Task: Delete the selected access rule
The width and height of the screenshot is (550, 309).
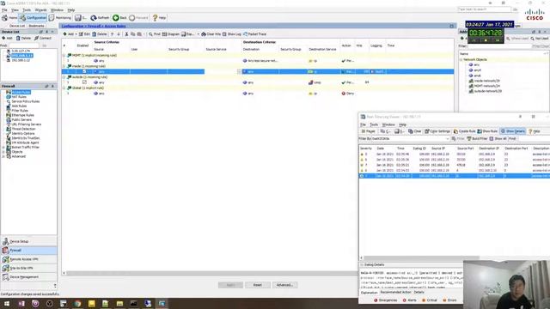Action: (x=100, y=34)
